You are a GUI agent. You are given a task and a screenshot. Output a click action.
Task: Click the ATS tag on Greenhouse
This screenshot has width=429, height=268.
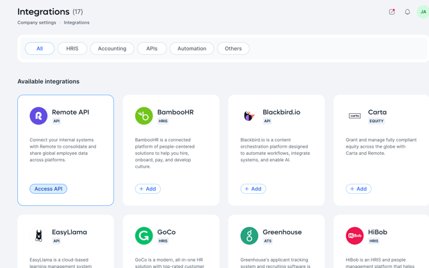268,241
